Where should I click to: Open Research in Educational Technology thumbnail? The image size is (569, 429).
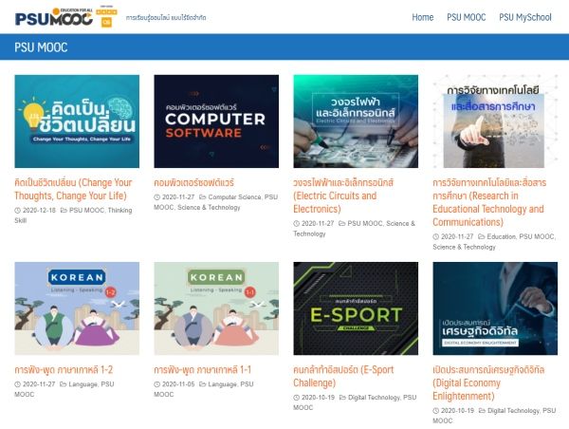click(x=495, y=121)
